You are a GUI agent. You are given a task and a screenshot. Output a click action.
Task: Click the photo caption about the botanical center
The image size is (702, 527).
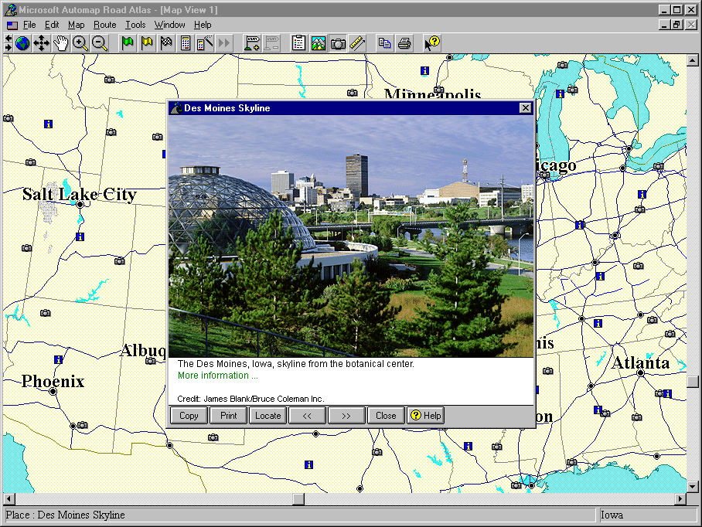tap(295, 364)
